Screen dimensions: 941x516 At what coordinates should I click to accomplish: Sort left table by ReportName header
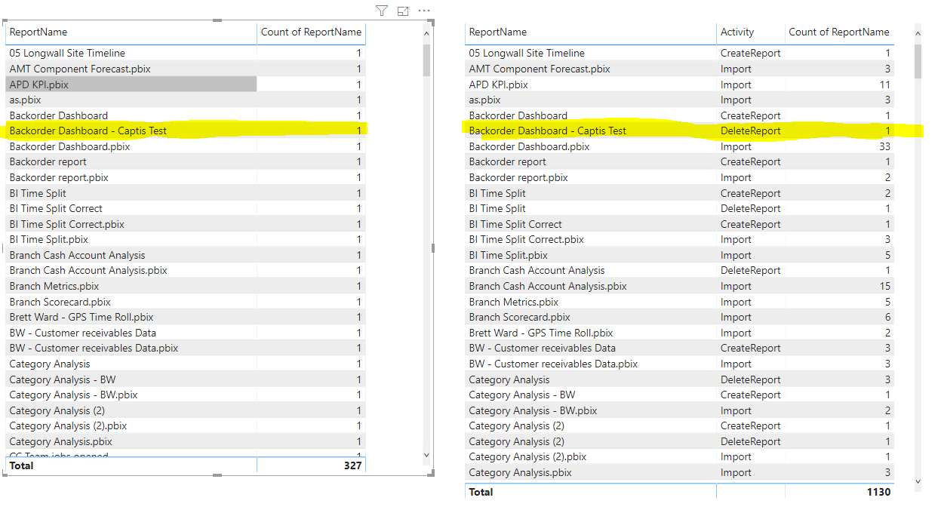(x=38, y=32)
